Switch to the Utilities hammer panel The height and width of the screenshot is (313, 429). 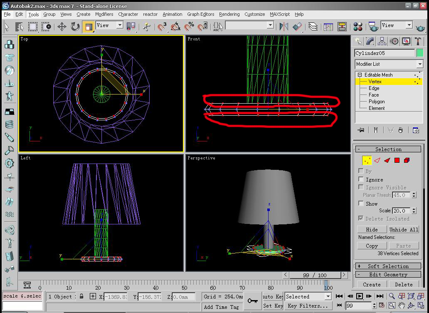pyautogui.click(x=418, y=41)
